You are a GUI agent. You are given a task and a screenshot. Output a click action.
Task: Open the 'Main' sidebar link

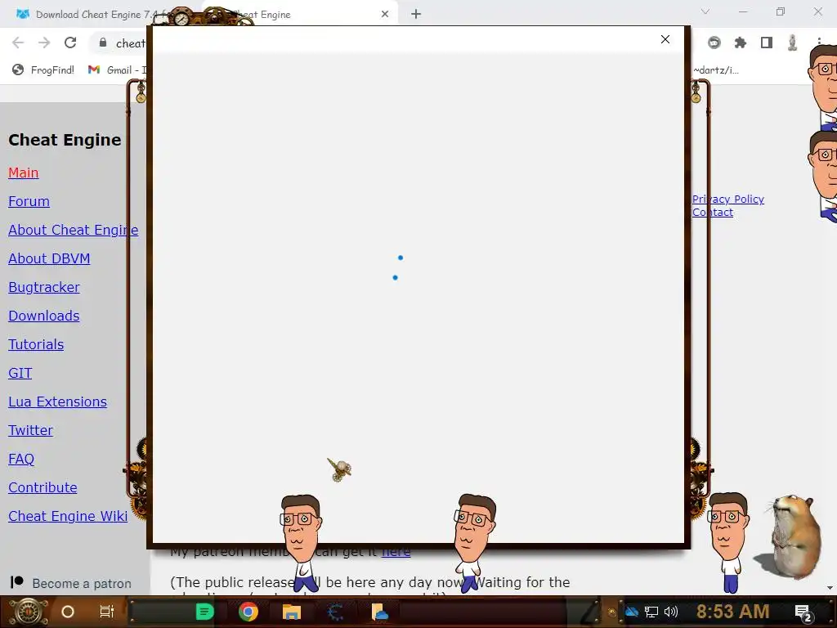pos(24,173)
